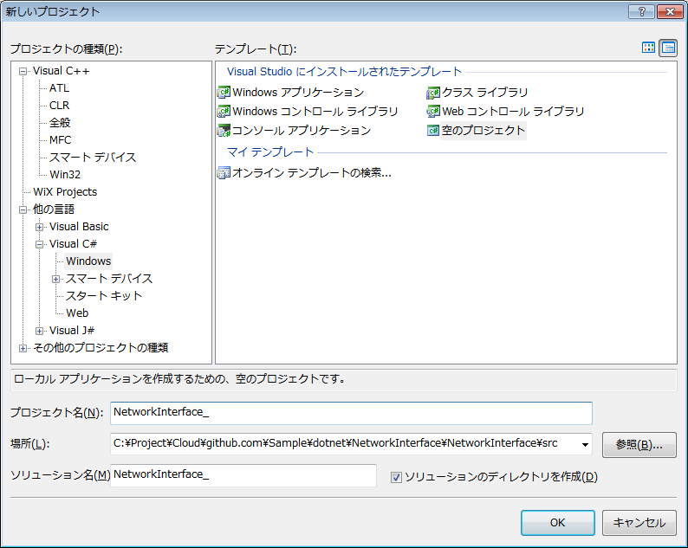688x548 pixels.
Task: Click the プロジェクト名 input field
Action: 351,413
